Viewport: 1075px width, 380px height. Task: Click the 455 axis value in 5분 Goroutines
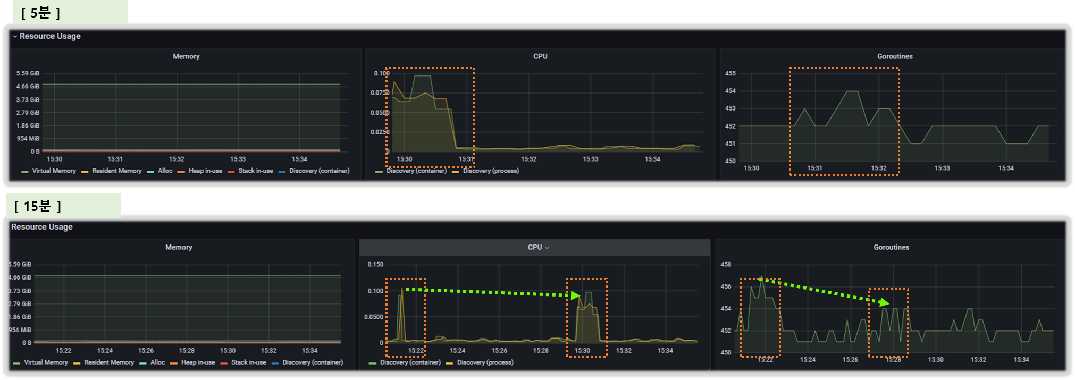(x=730, y=73)
